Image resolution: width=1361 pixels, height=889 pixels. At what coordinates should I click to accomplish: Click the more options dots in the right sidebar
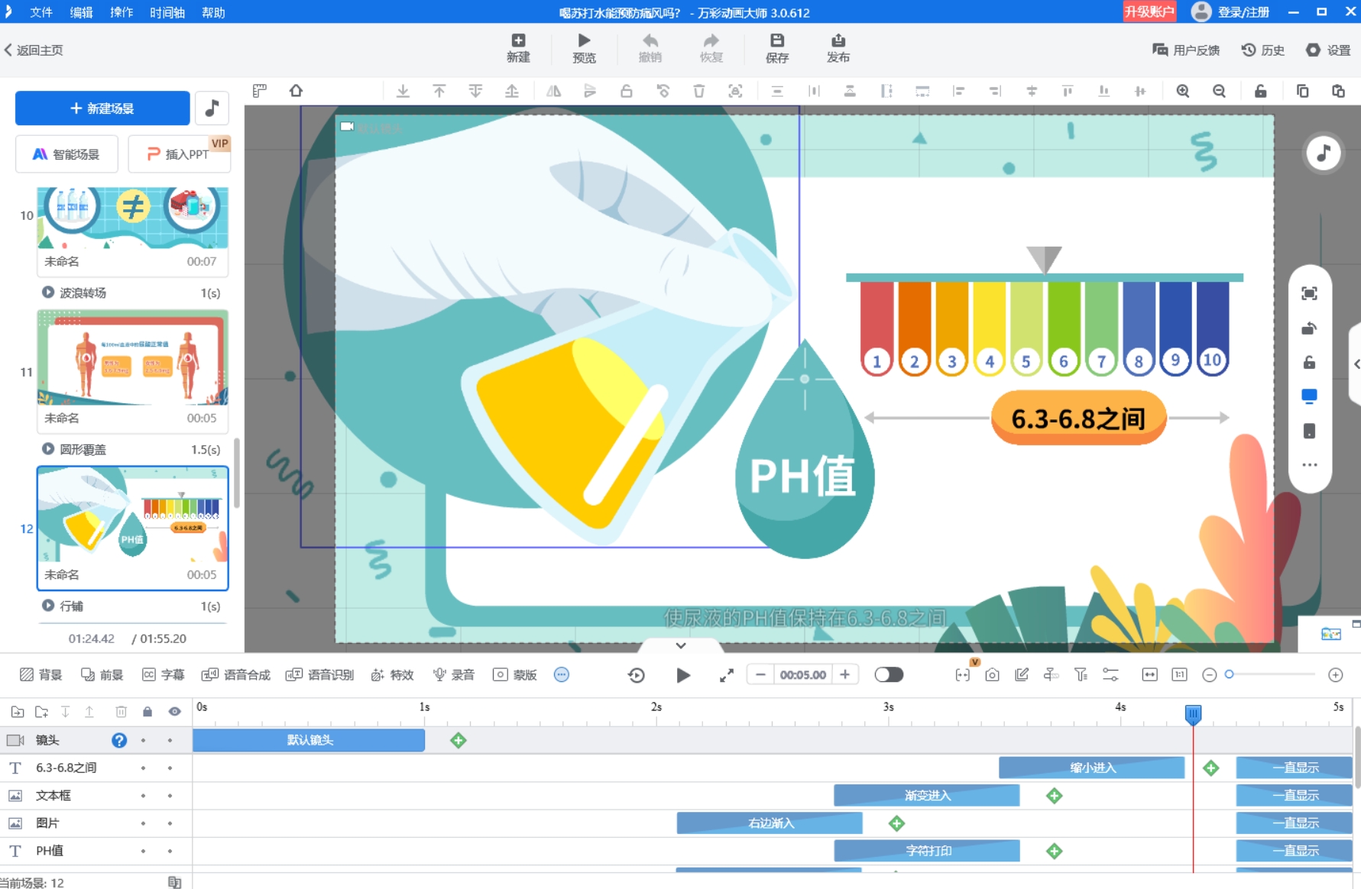click(1309, 464)
